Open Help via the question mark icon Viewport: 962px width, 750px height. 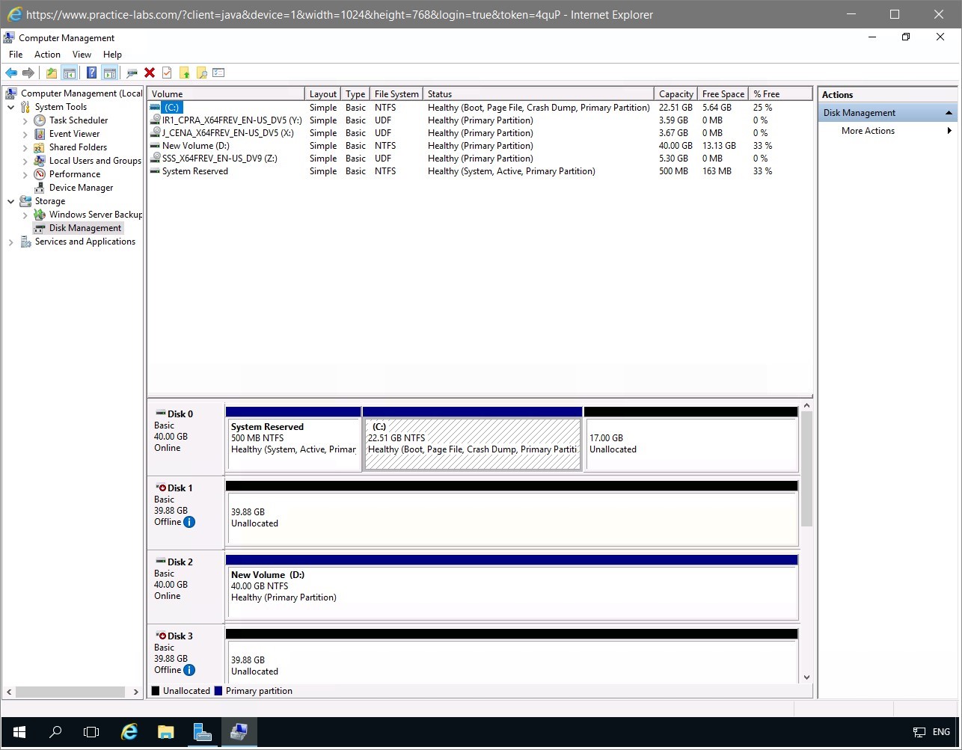91,73
